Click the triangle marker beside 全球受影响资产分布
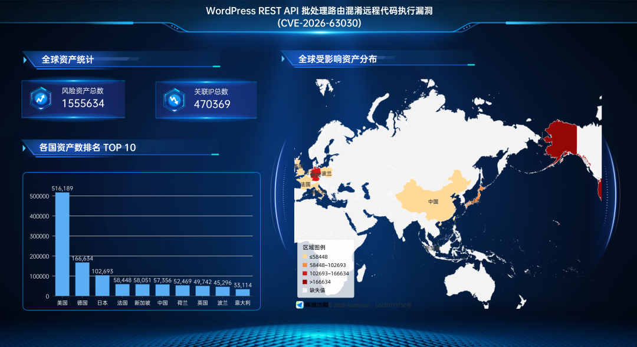The image size is (637, 347). point(283,59)
